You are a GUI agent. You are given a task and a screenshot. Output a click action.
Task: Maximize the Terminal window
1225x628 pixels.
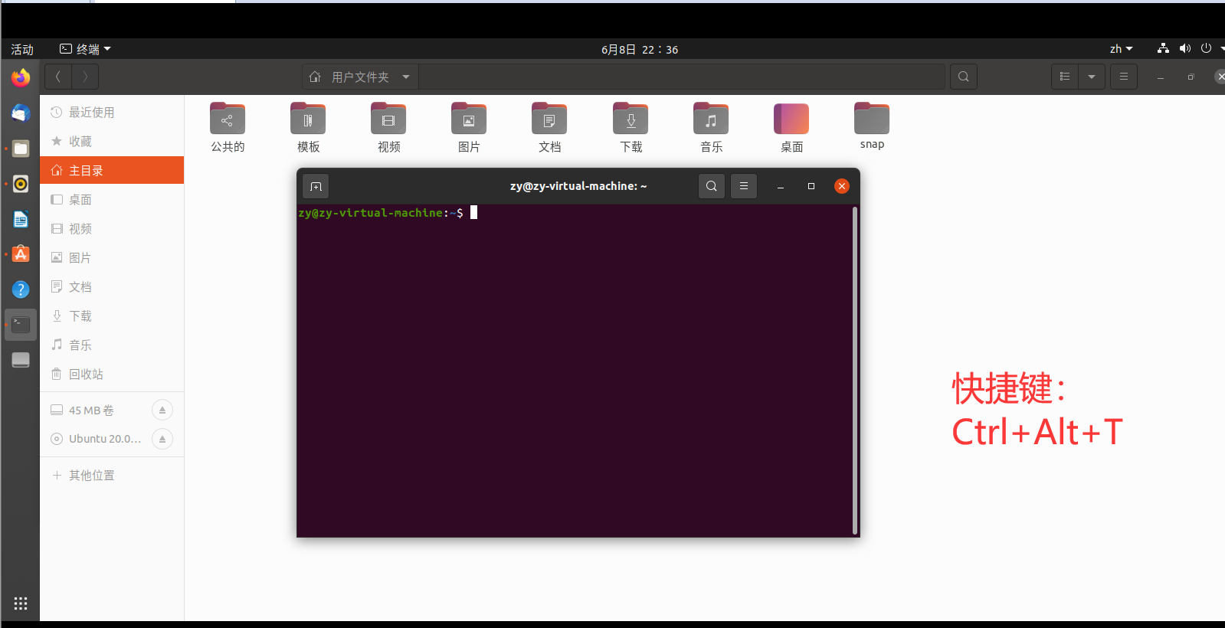tap(811, 186)
